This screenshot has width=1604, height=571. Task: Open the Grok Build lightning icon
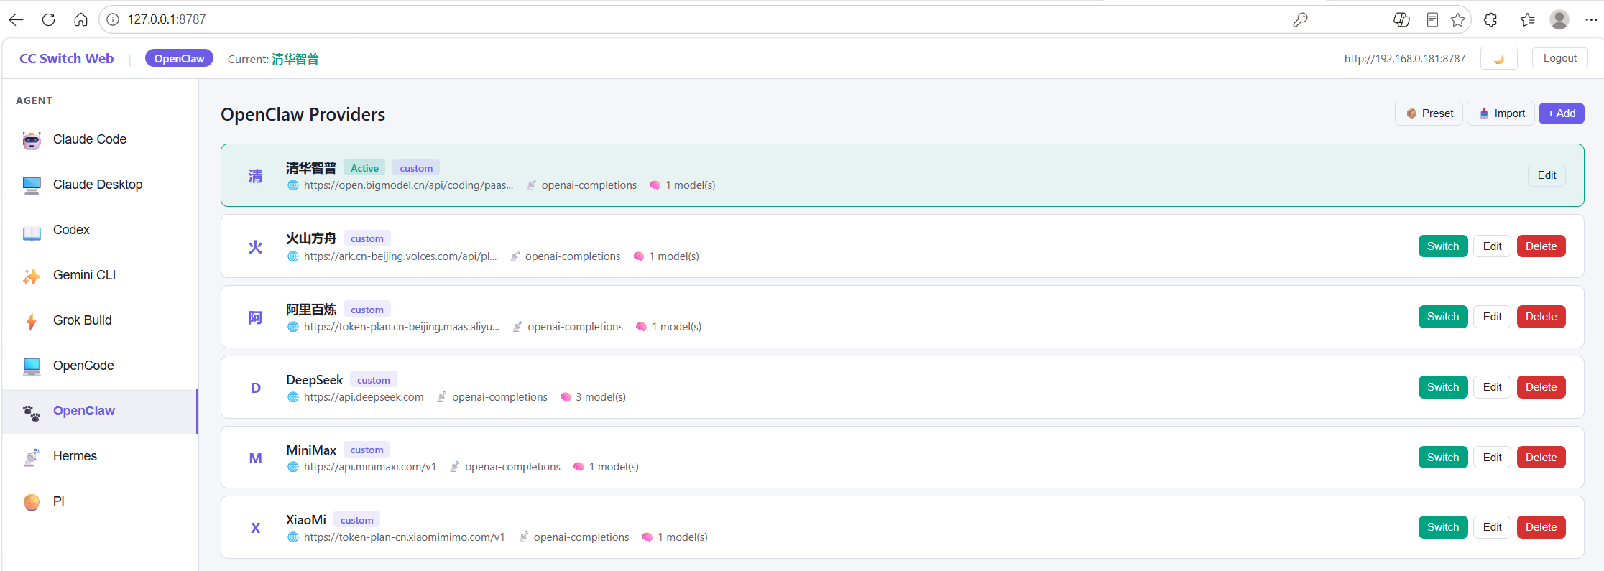32,321
